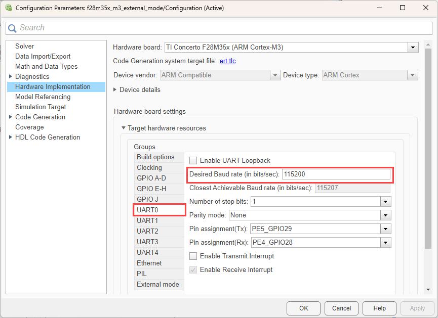Click the search magnifier icon
Image resolution: width=438 pixels, height=318 pixels.
click(x=13, y=28)
